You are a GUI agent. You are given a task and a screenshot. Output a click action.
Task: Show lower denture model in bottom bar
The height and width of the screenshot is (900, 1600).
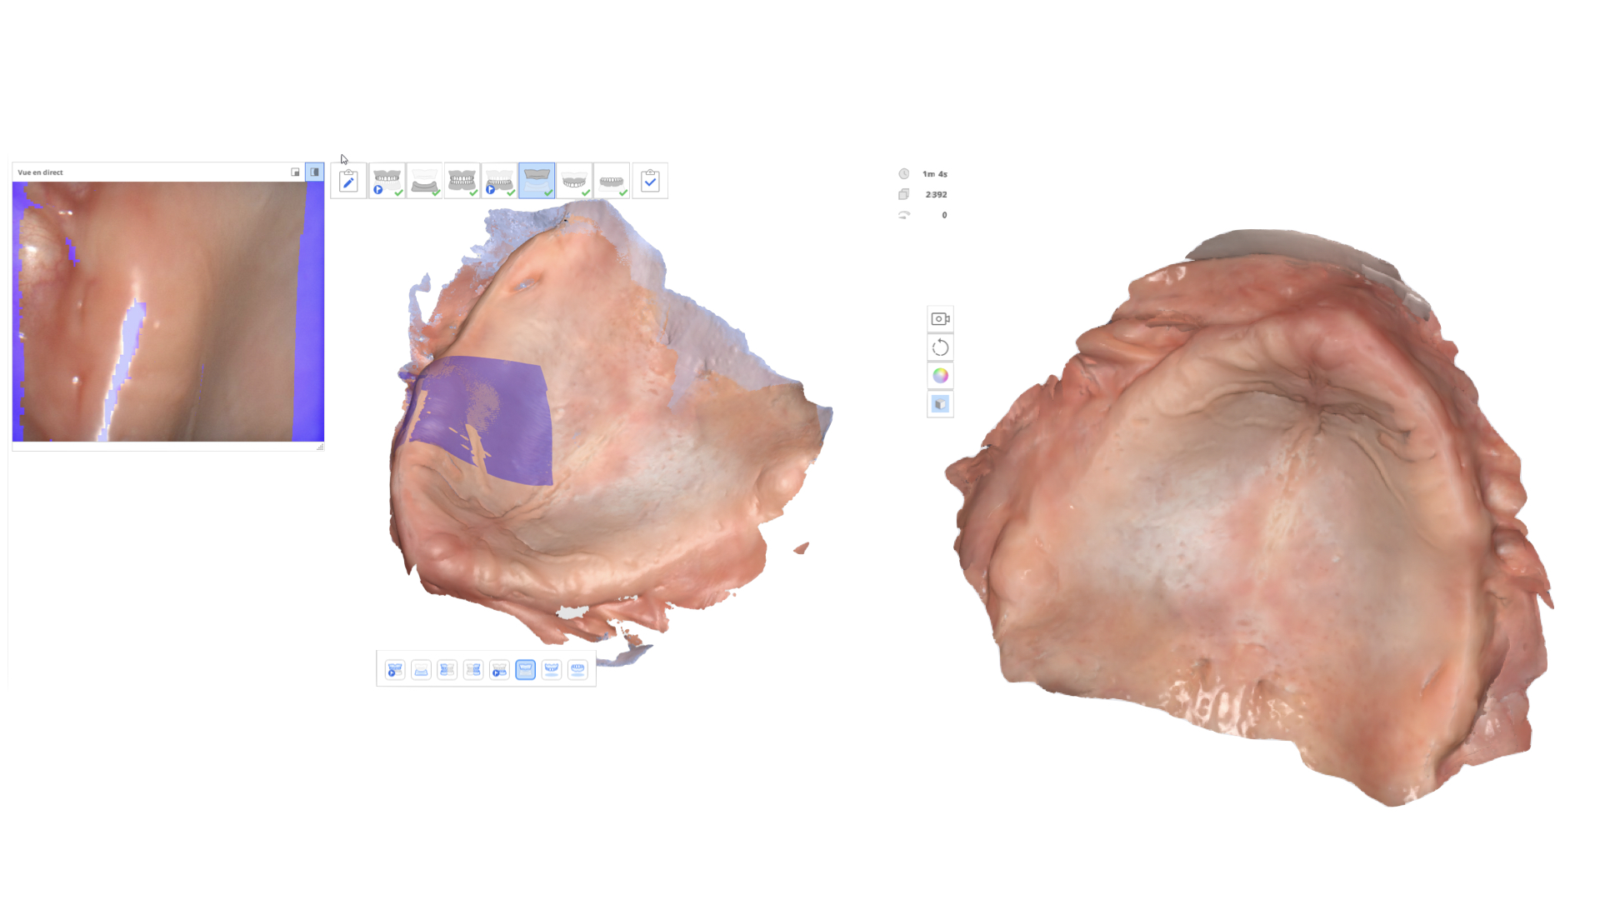[x=577, y=670]
